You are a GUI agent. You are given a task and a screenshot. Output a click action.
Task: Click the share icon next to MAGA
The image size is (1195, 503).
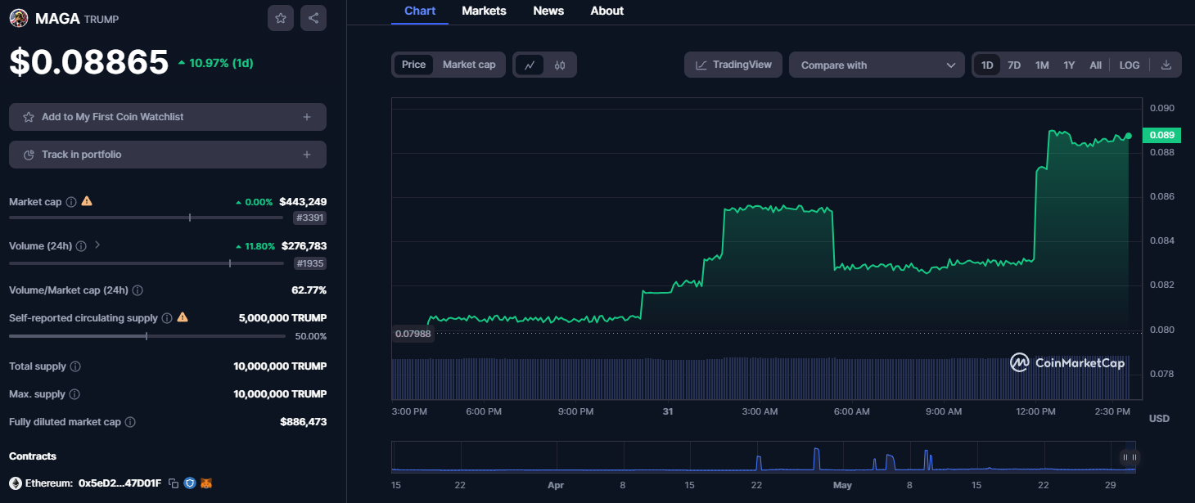coord(313,18)
